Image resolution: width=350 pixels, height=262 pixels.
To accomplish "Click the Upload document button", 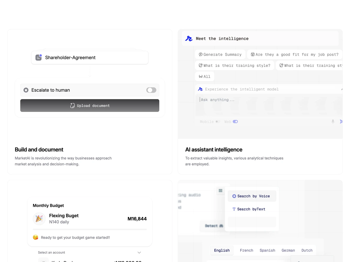I will (x=90, y=106).
